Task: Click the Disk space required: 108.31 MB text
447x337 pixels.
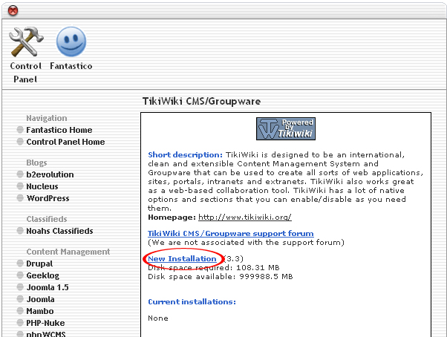Action: (x=214, y=268)
